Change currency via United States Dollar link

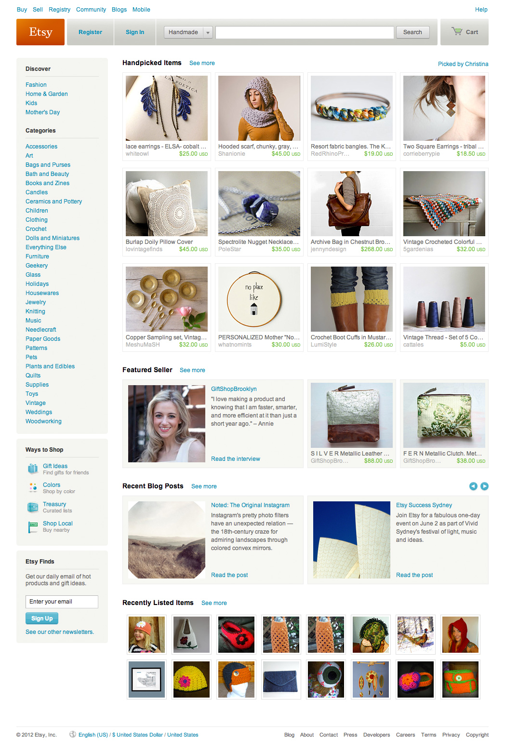[x=138, y=735]
